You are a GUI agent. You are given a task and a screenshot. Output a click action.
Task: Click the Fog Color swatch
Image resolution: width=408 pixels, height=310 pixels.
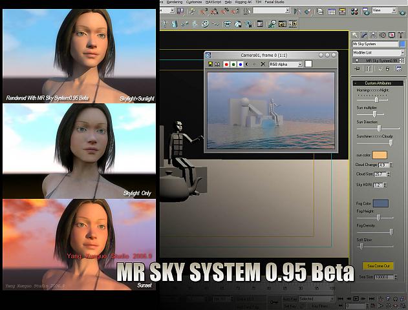(x=381, y=203)
